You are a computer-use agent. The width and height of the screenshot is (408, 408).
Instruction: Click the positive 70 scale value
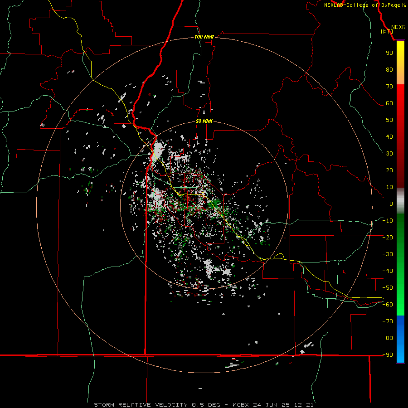click(389, 87)
